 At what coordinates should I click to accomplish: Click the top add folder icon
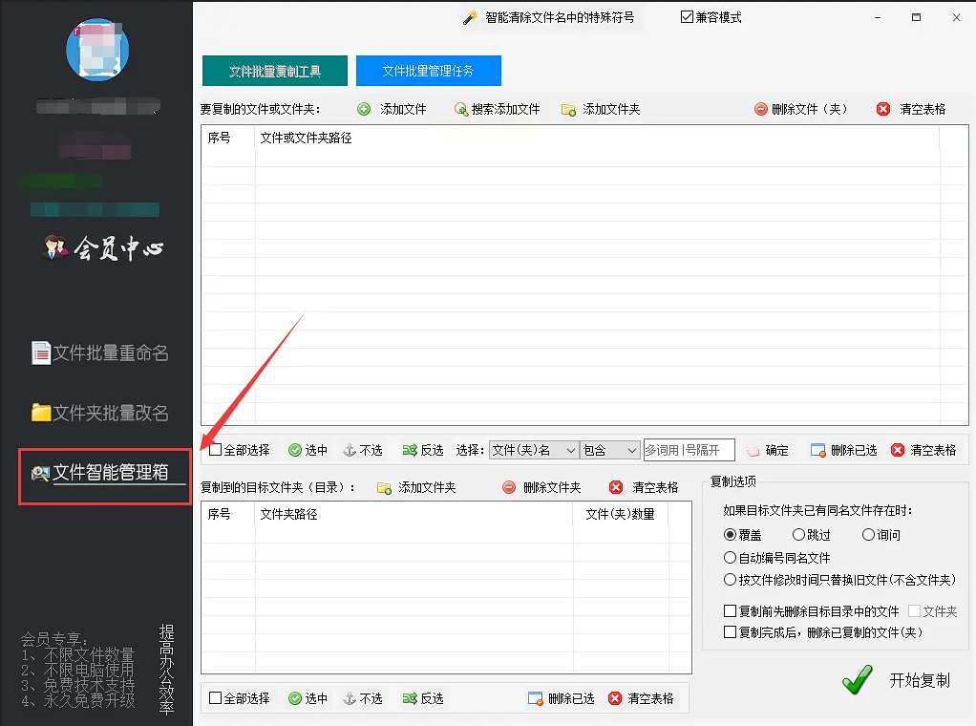click(568, 110)
